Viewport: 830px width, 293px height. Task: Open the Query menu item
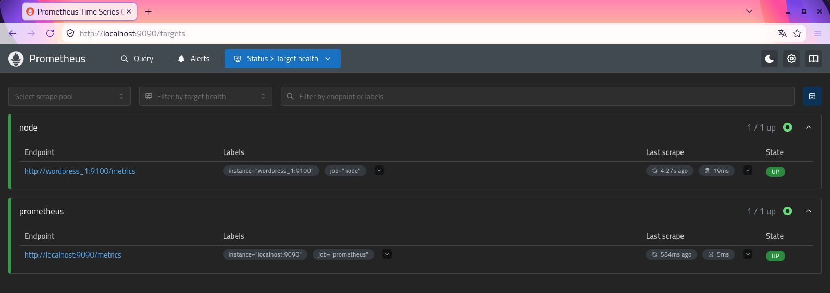tap(137, 59)
